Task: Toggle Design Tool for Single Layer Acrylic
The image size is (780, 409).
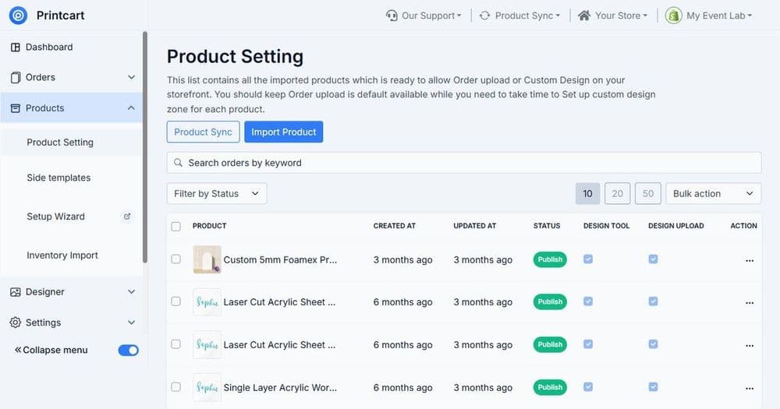Action: (588, 386)
